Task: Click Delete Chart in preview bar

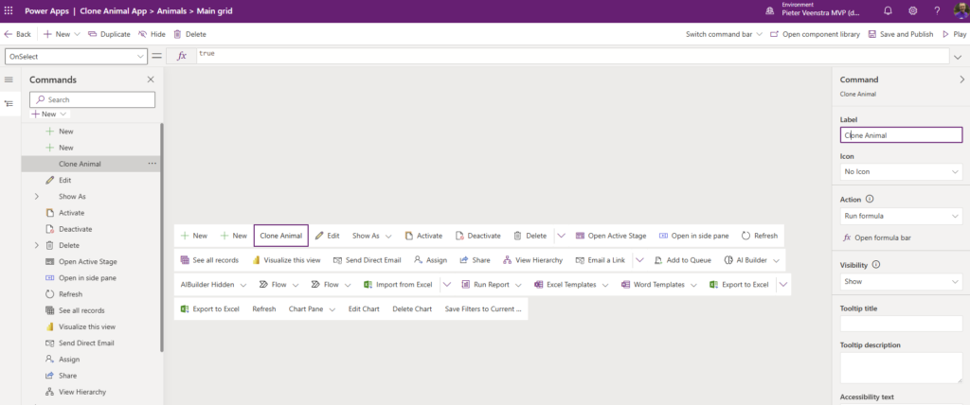Action: click(412, 308)
